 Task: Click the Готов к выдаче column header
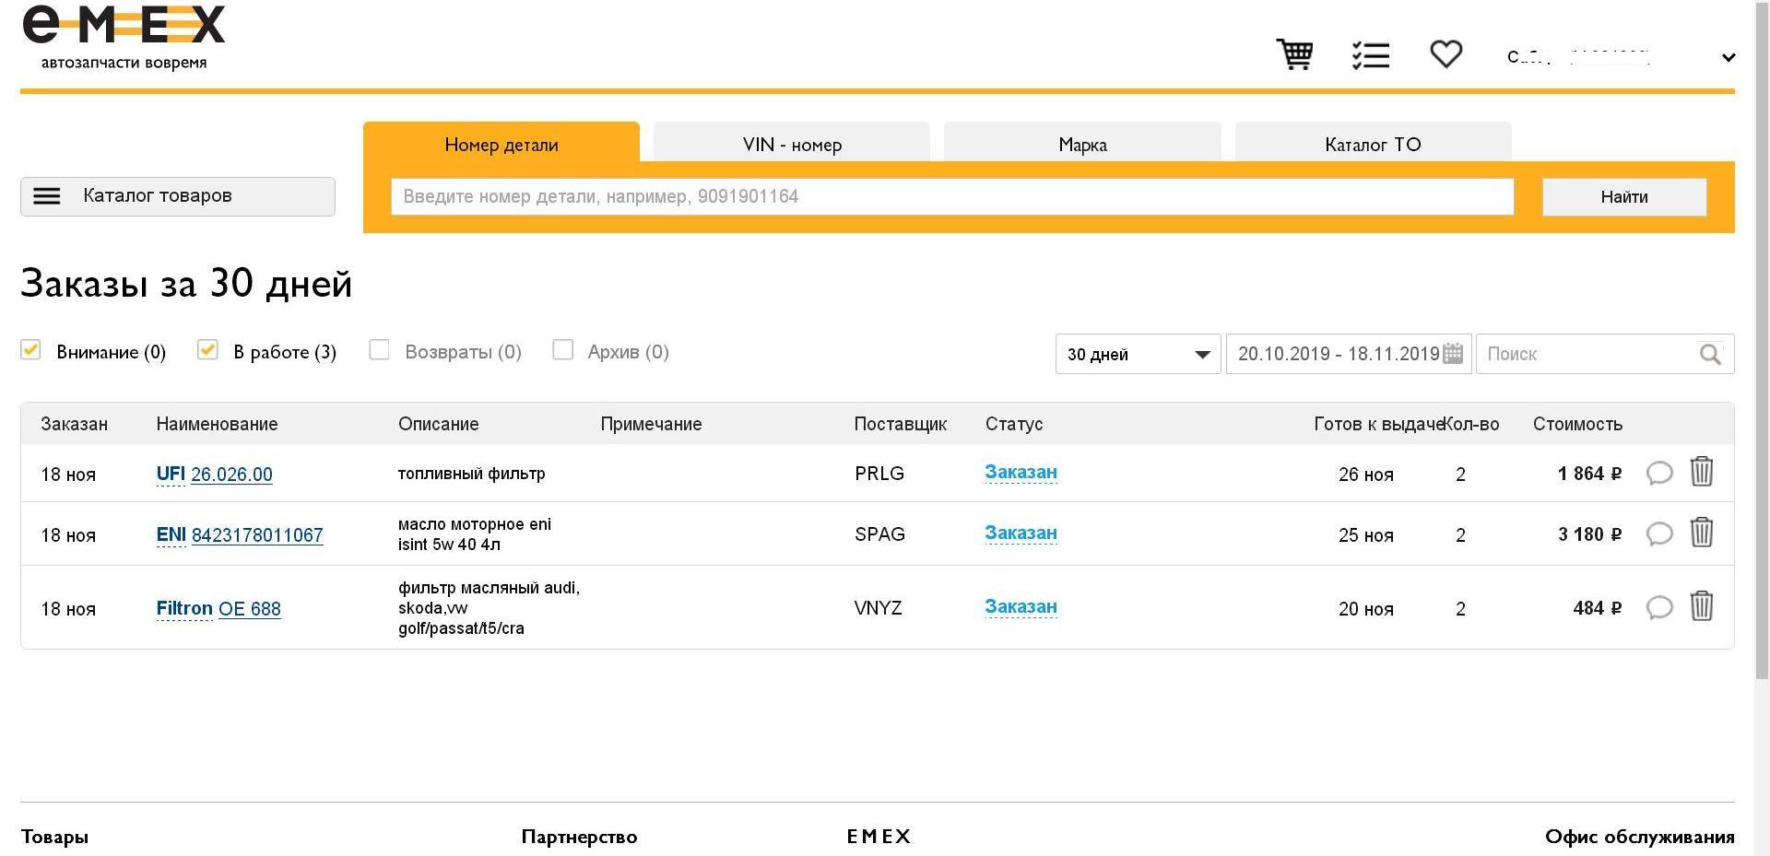[1378, 424]
